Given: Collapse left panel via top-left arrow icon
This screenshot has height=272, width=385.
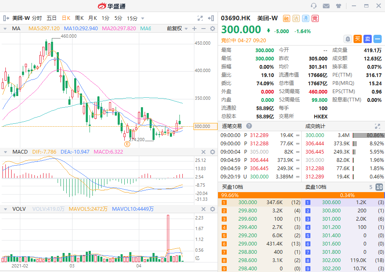Looking at the screenshot, I should pyautogui.click(x=6, y=18).
